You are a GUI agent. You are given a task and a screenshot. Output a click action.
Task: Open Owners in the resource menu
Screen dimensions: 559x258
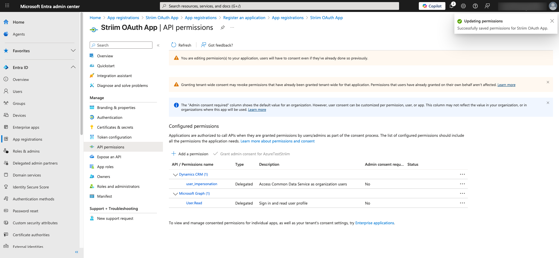103,176
